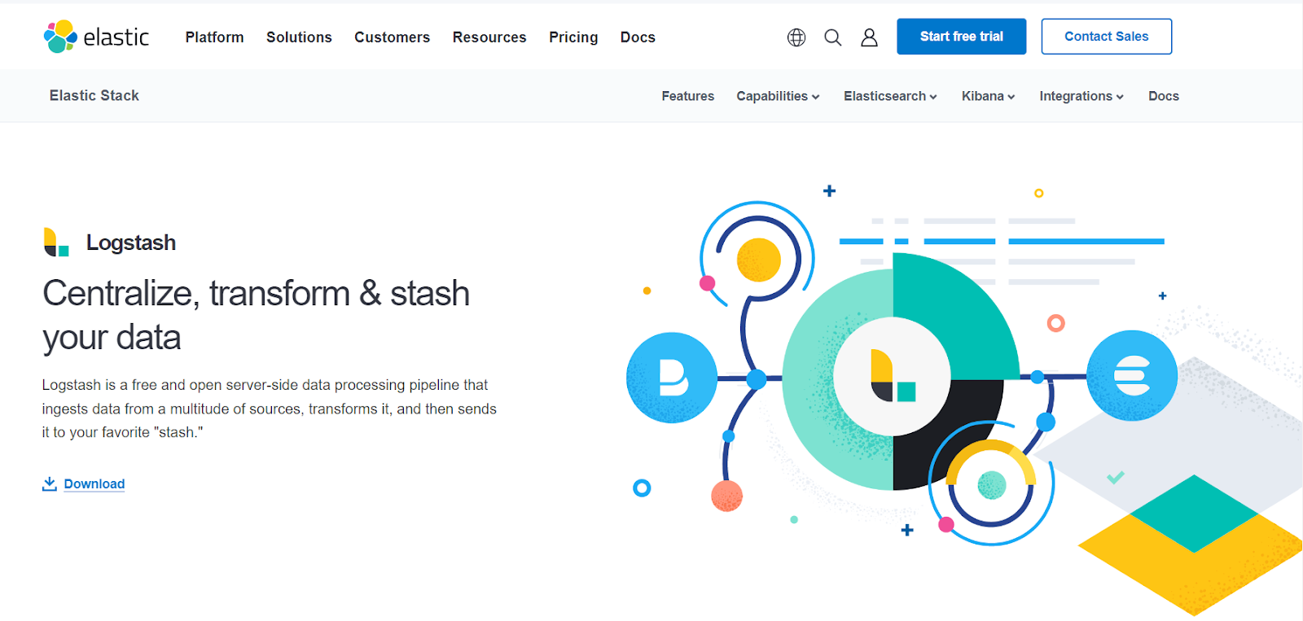The width and height of the screenshot is (1303, 621).
Task: Open the Resources menu
Action: (489, 37)
